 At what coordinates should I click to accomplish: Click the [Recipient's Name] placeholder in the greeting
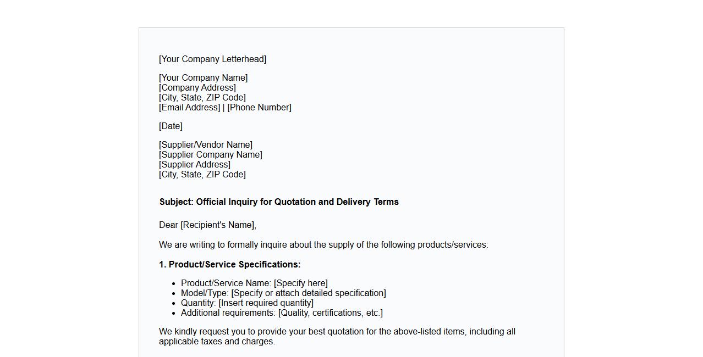pos(217,225)
